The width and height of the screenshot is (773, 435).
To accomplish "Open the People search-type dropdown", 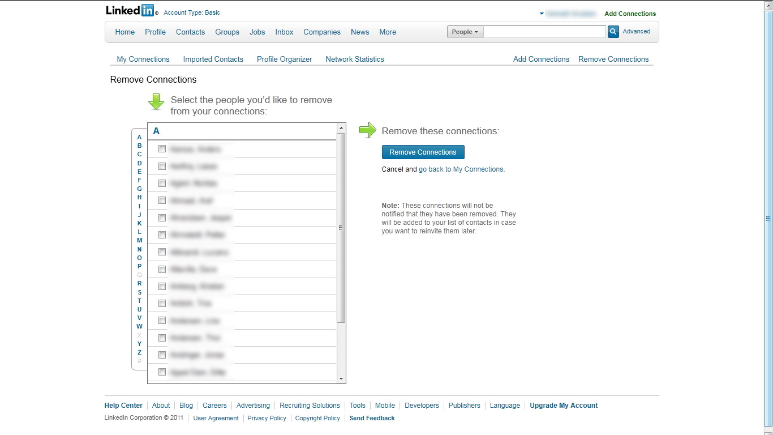I will [x=465, y=32].
